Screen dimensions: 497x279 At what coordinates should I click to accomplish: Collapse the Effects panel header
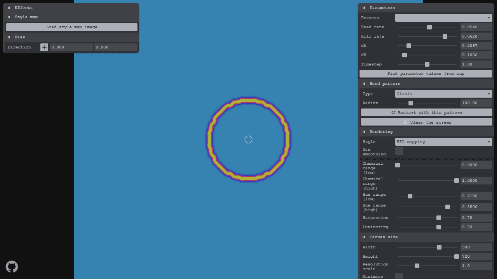tap(71, 8)
